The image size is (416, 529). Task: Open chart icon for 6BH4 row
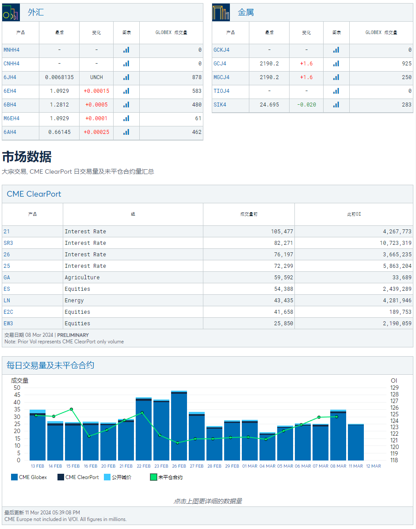point(126,105)
